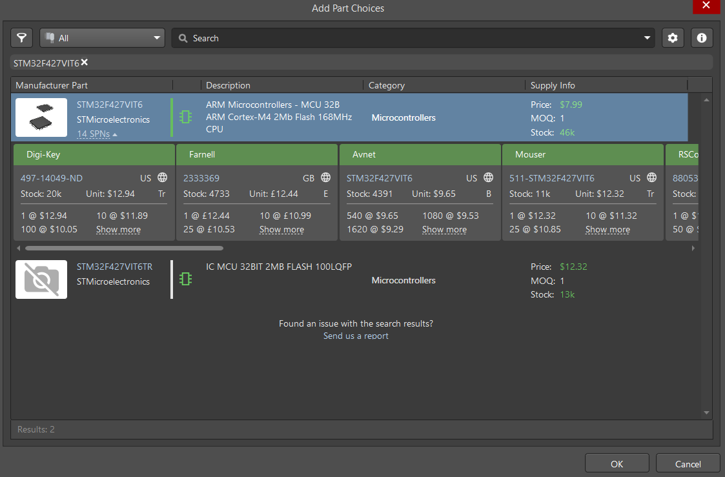
Task: Click green component icon for STM32F427VIT6
Action: click(186, 117)
